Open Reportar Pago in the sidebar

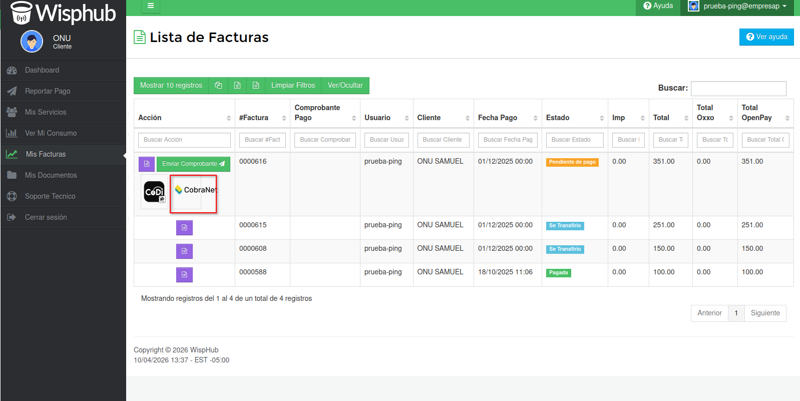48,91
